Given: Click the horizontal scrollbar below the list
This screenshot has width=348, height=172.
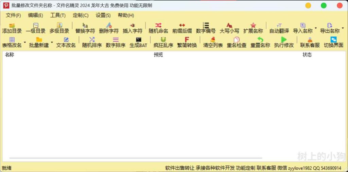Looking at the screenshot, I should point(136,158).
